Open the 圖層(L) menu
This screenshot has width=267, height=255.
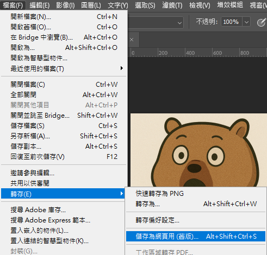coord(91,5)
